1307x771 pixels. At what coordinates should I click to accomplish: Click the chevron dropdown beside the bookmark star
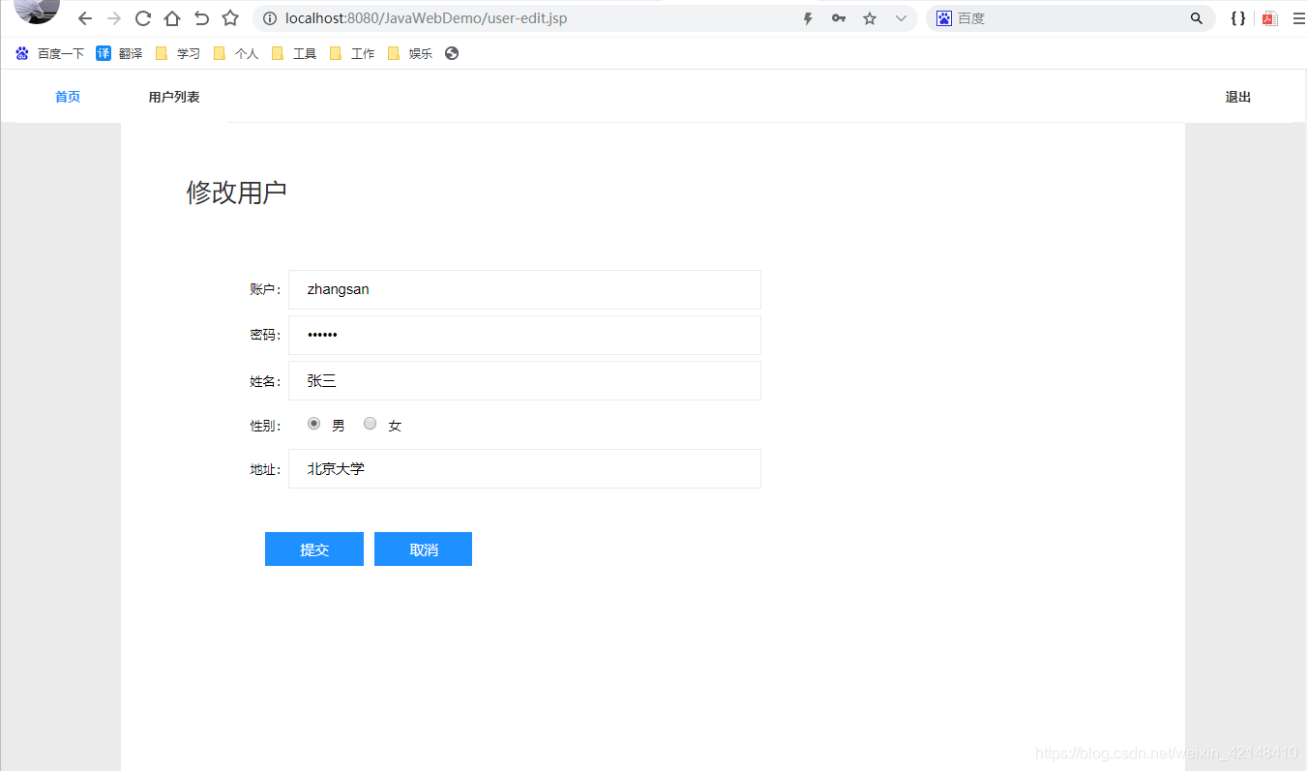(900, 17)
